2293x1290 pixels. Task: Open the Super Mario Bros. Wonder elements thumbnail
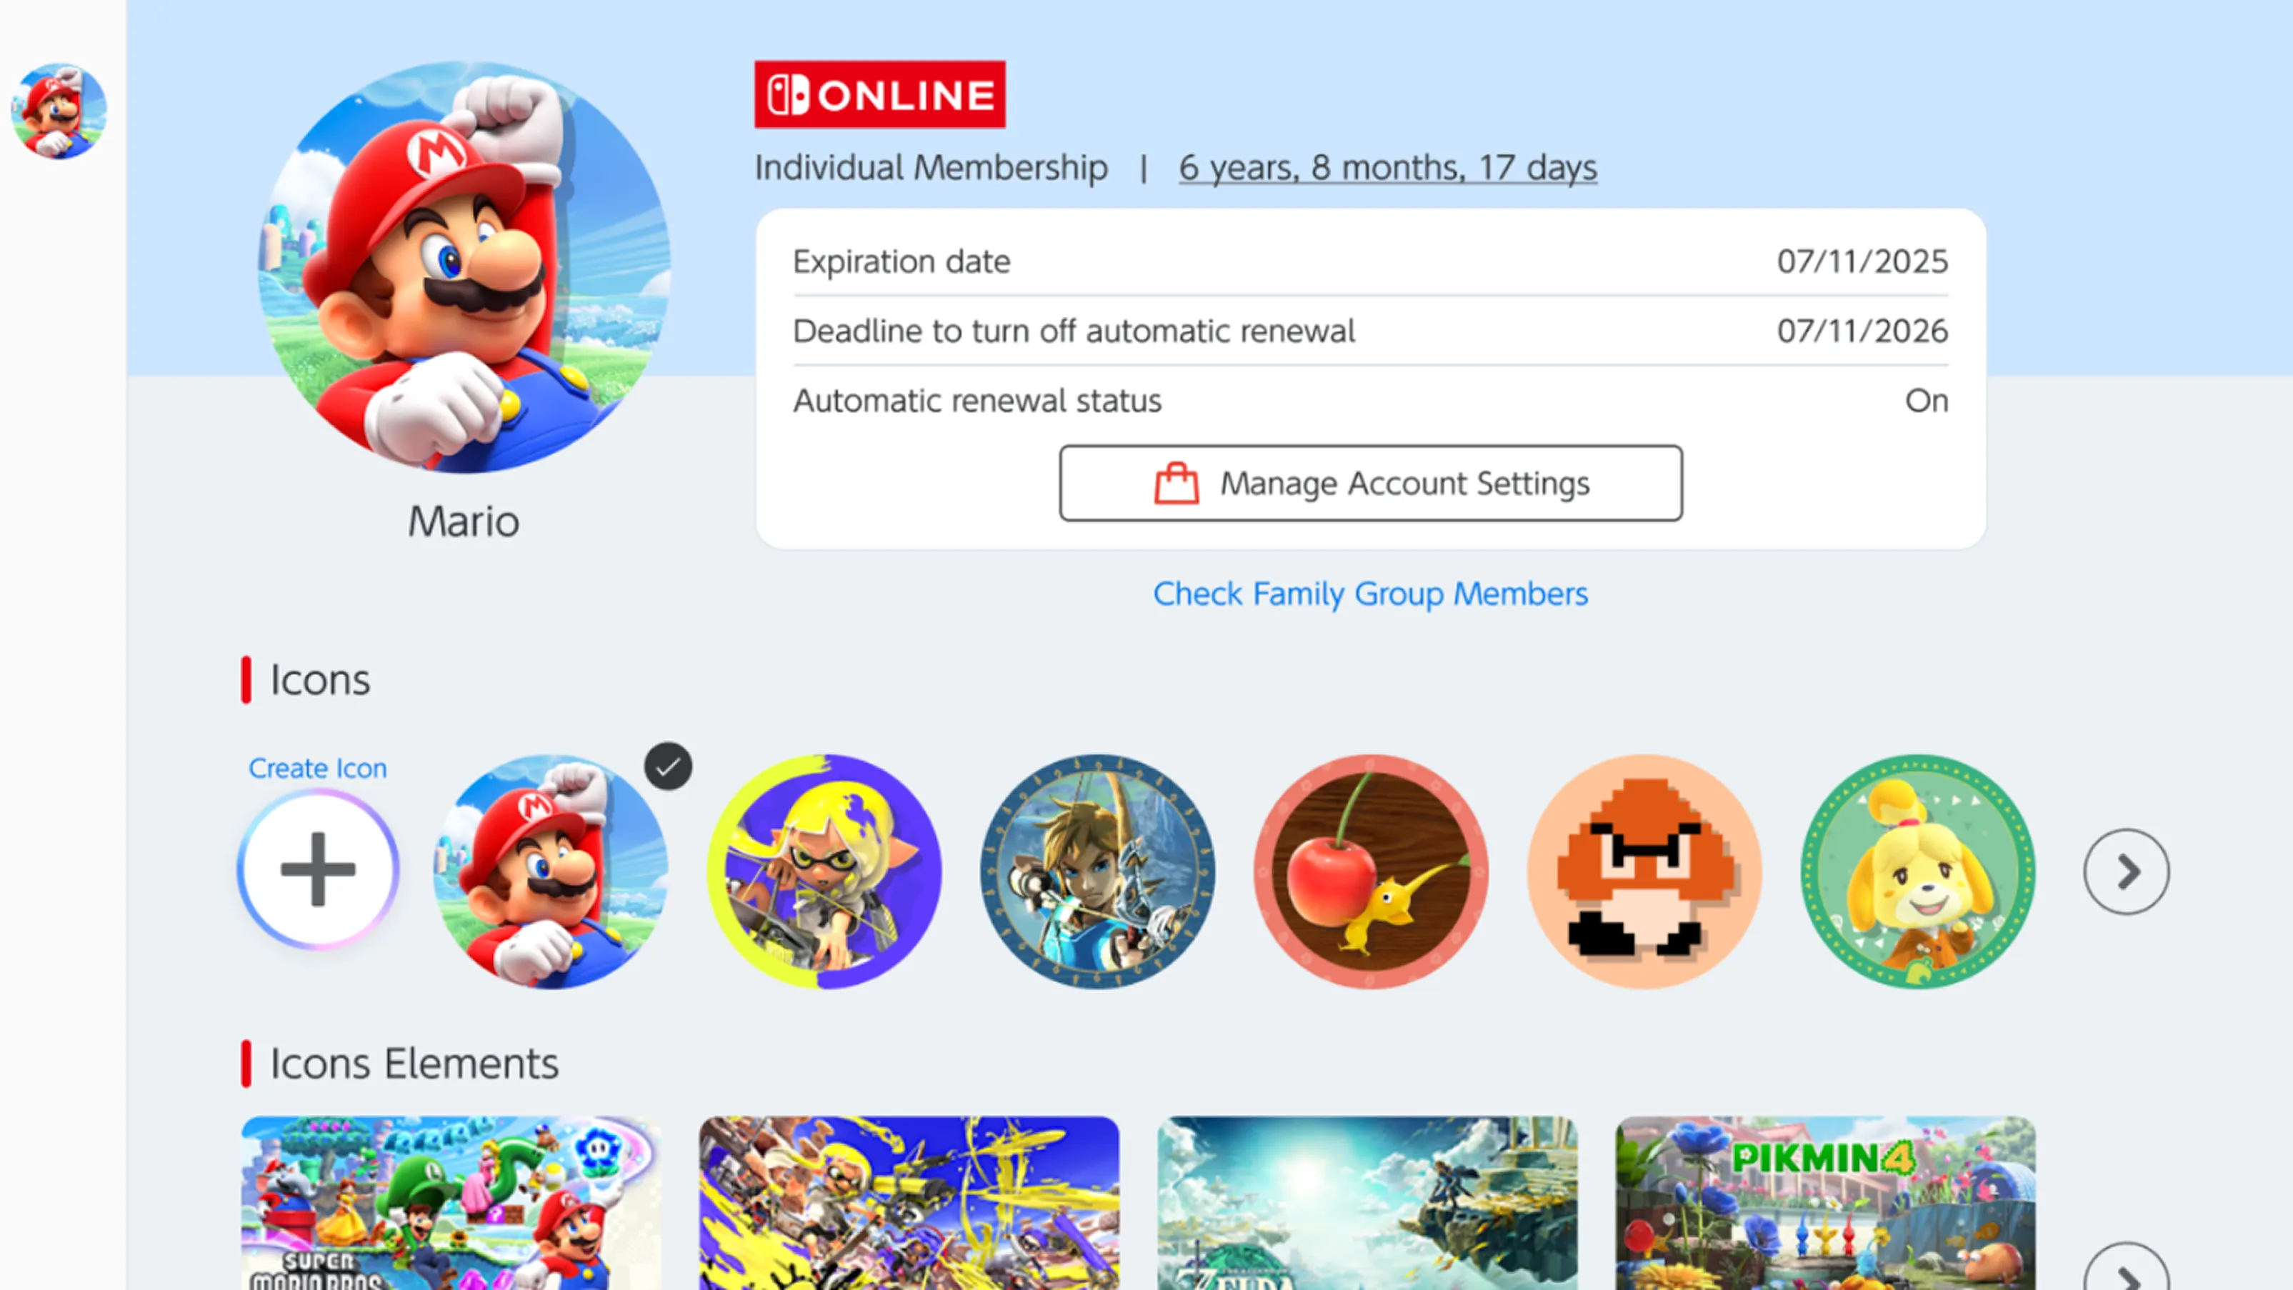tap(451, 1203)
